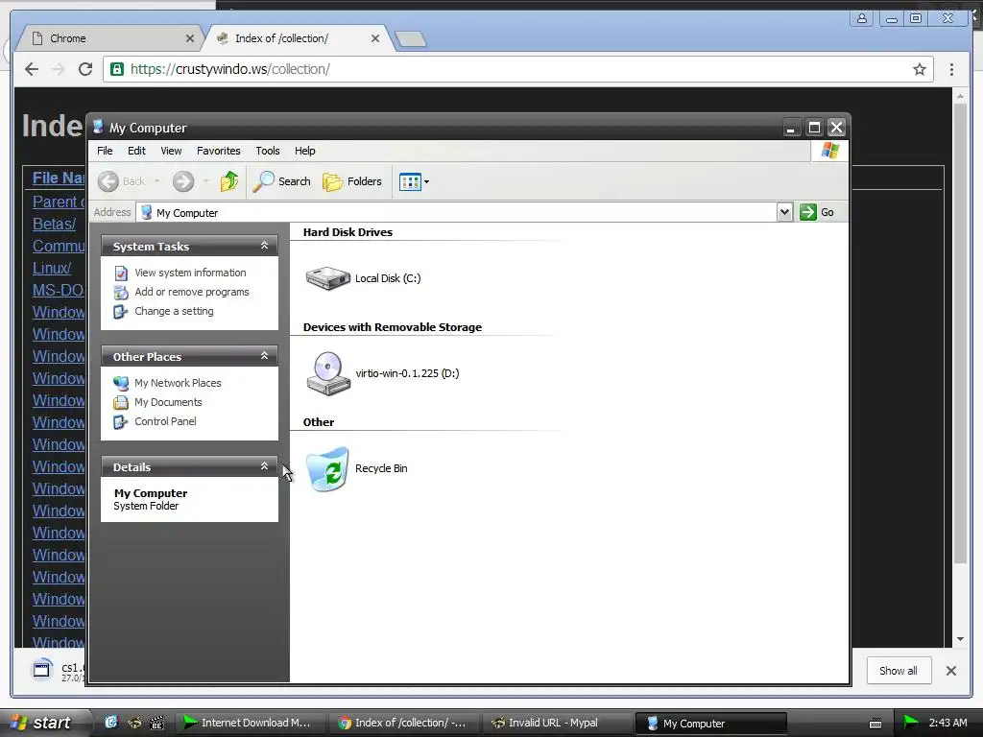Open a new Chrome tab

pos(411,38)
